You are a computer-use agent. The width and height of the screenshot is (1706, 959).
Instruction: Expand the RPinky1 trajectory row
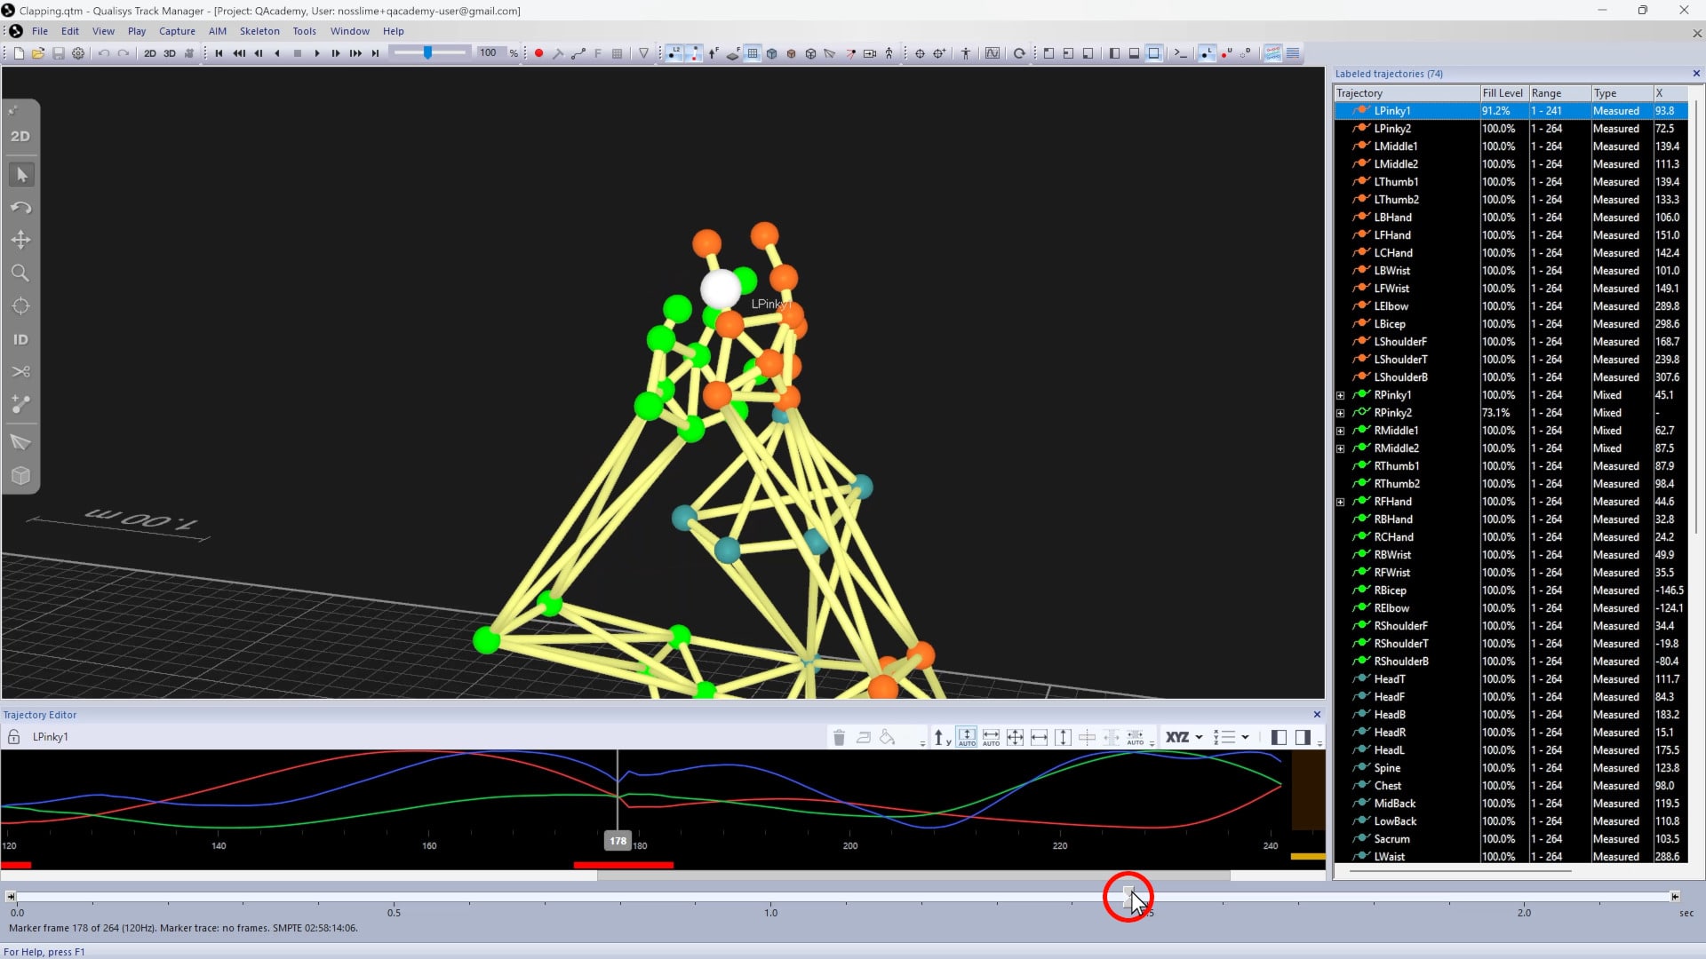click(x=1341, y=395)
